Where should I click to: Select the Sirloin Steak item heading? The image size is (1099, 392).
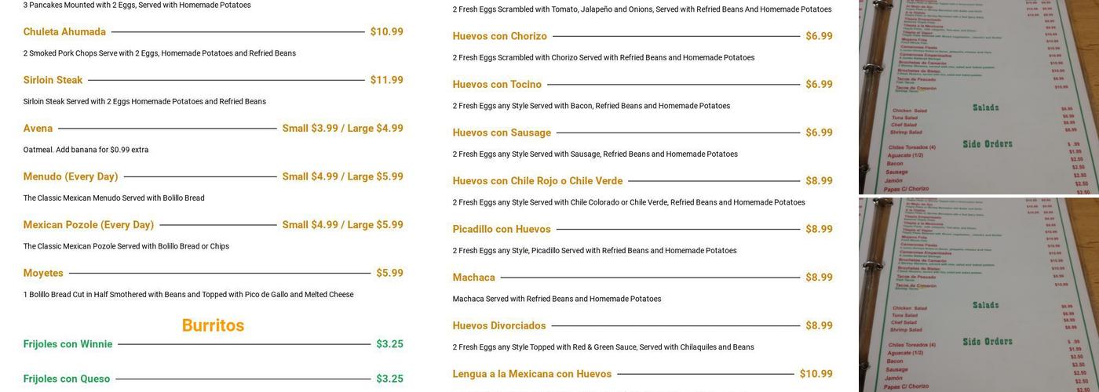point(53,80)
